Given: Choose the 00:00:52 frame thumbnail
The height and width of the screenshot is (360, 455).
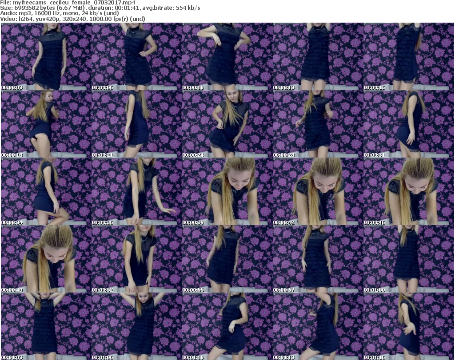Looking at the screenshot, I should pyautogui.click(x=137, y=259).
